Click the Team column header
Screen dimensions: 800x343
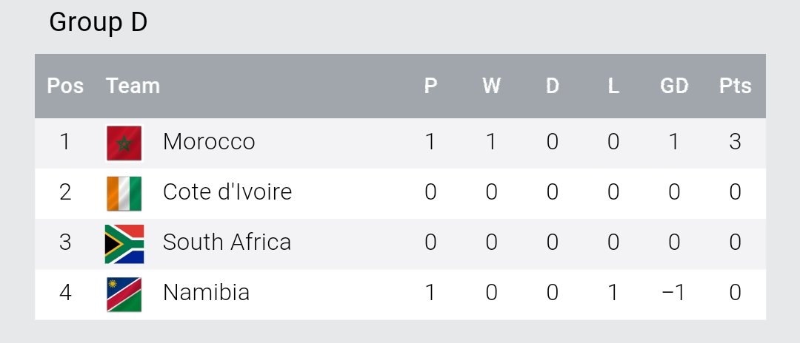pyautogui.click(x=133, y=86)
